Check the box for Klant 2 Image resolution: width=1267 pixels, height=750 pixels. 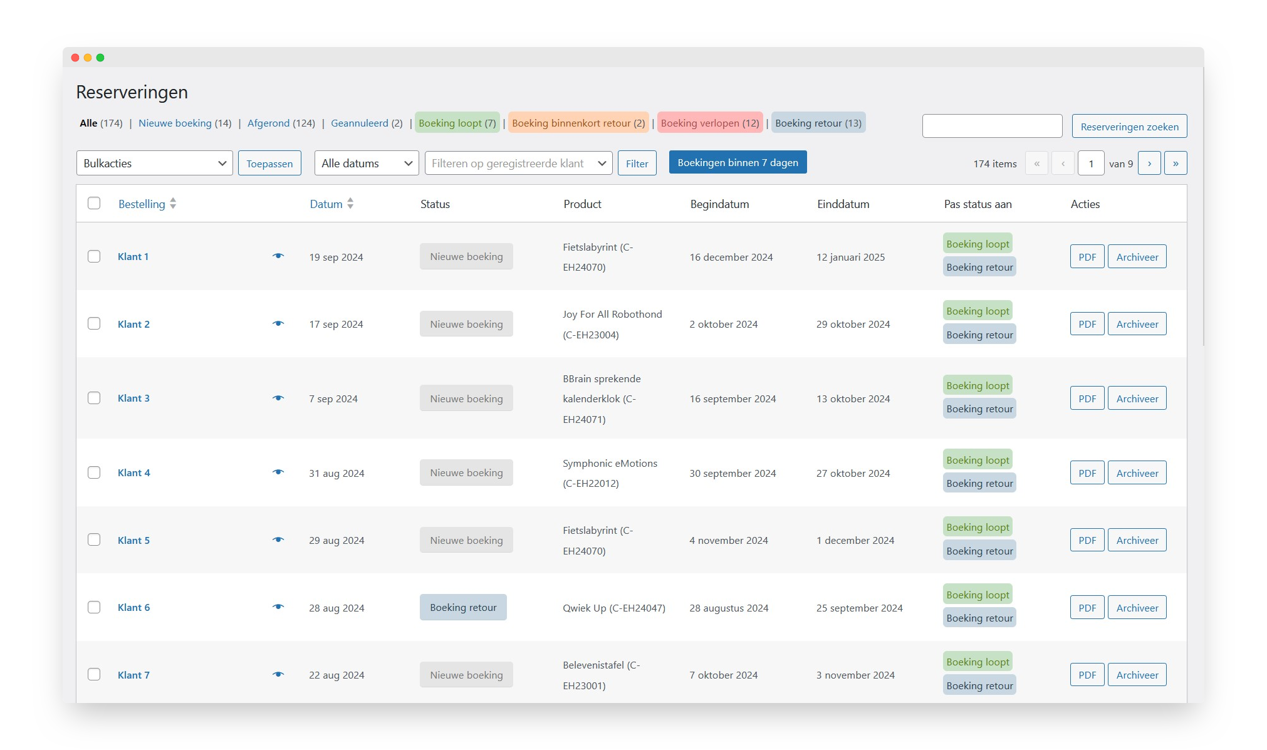(94, 324)
